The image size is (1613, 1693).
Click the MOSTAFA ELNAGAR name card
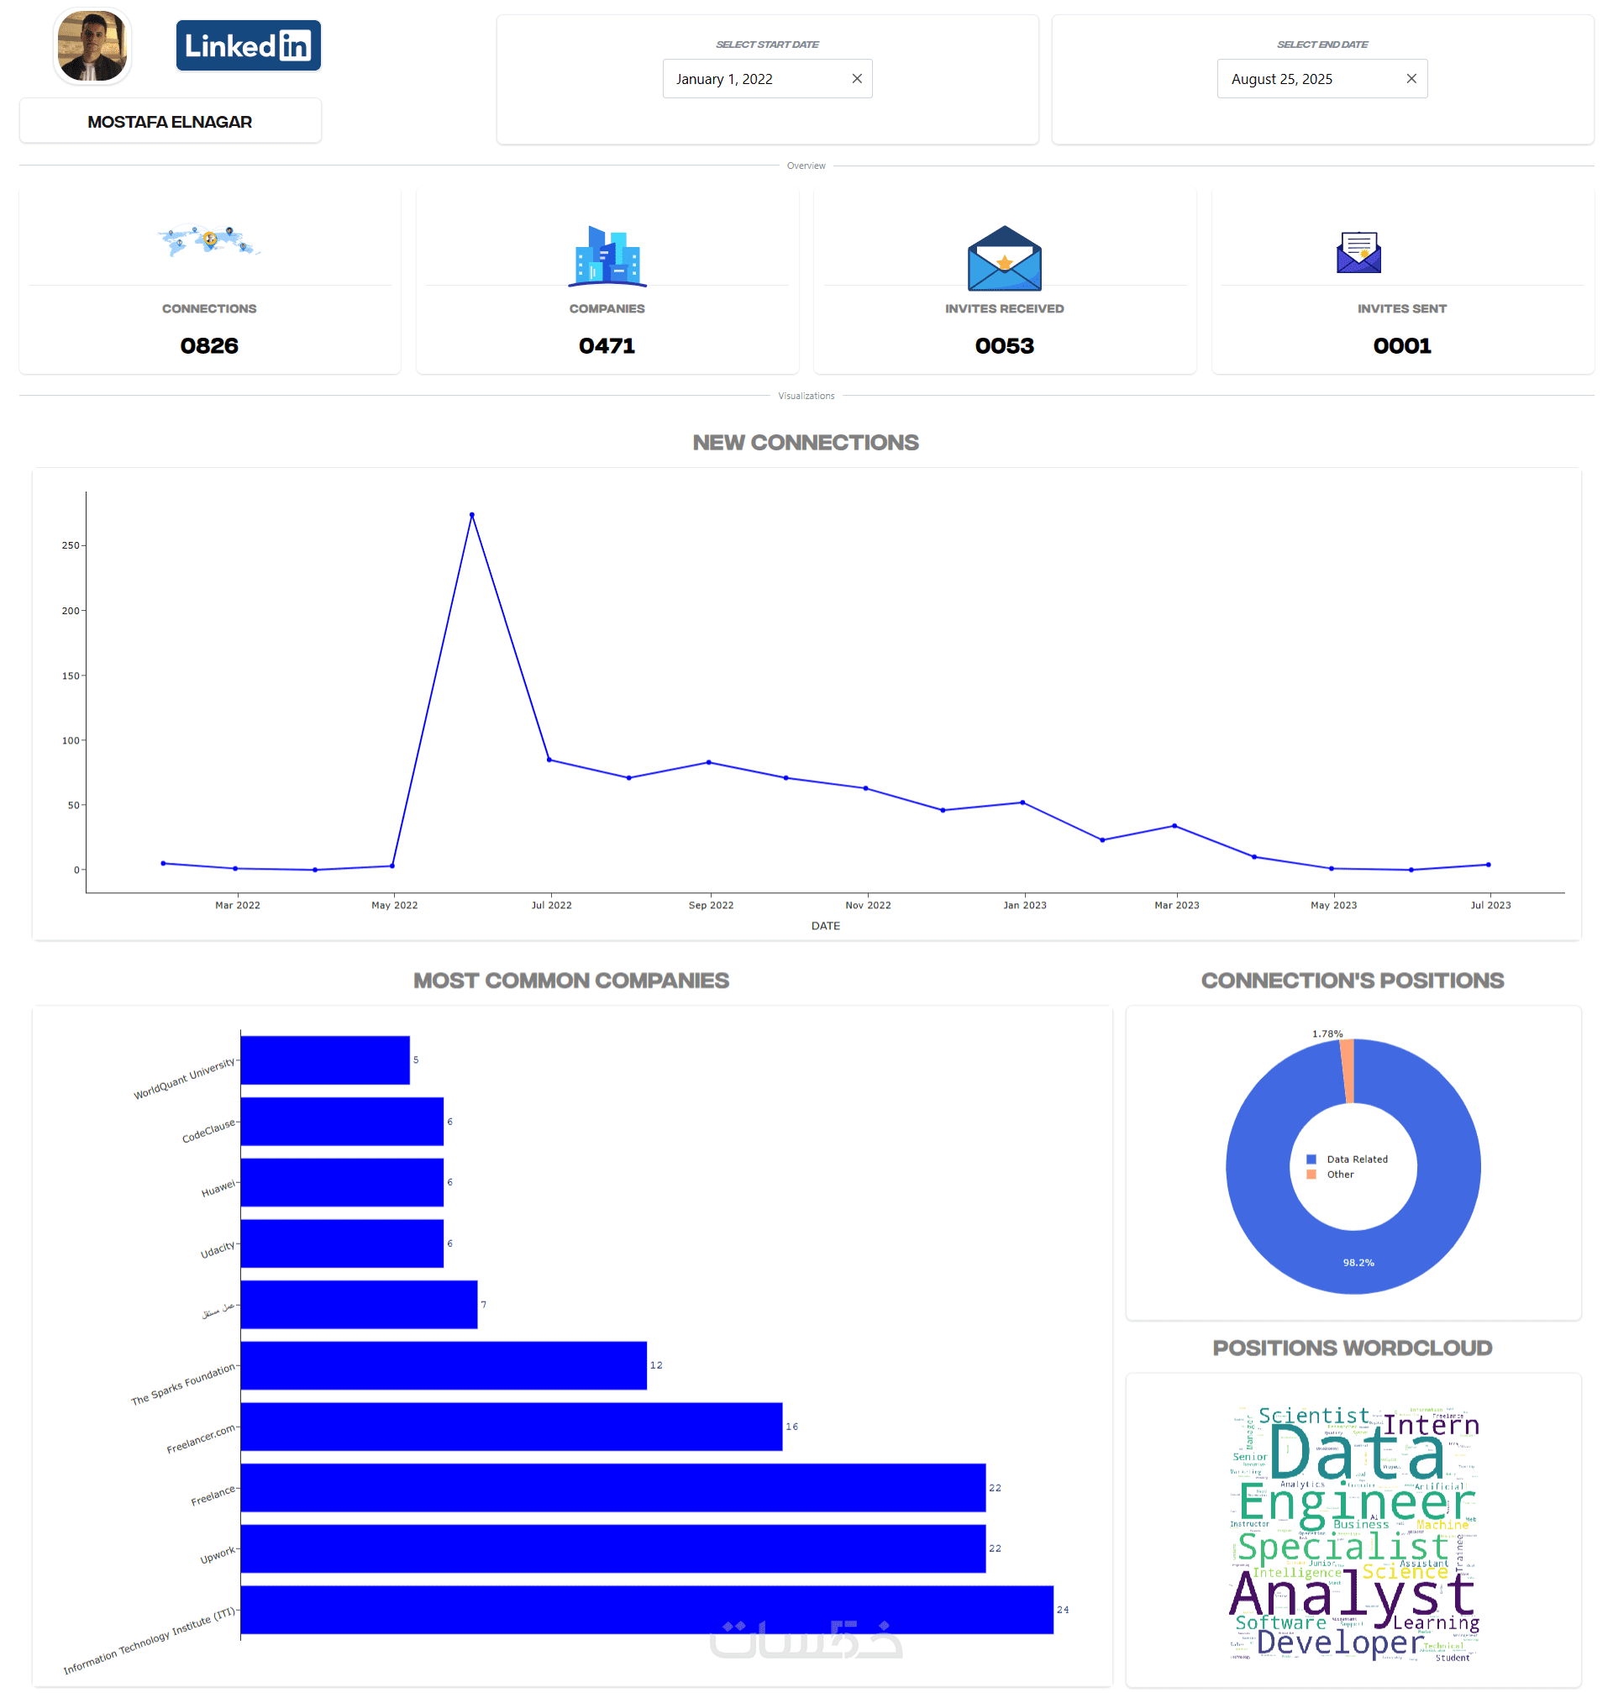point(170,121)
